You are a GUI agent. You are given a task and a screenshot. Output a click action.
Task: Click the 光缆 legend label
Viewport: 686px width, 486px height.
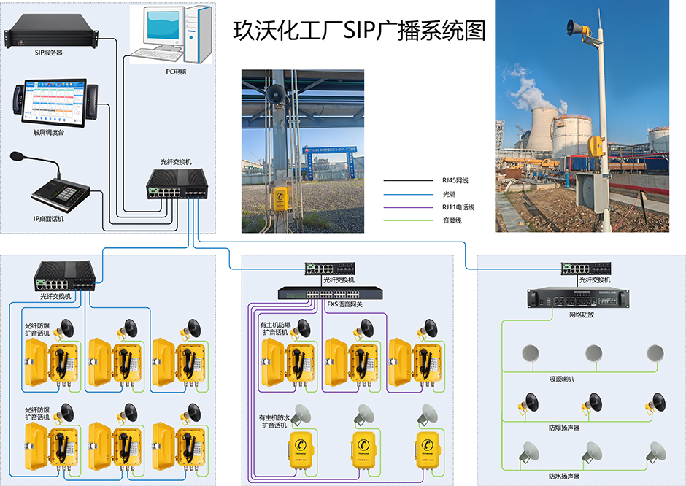(448, 194)
